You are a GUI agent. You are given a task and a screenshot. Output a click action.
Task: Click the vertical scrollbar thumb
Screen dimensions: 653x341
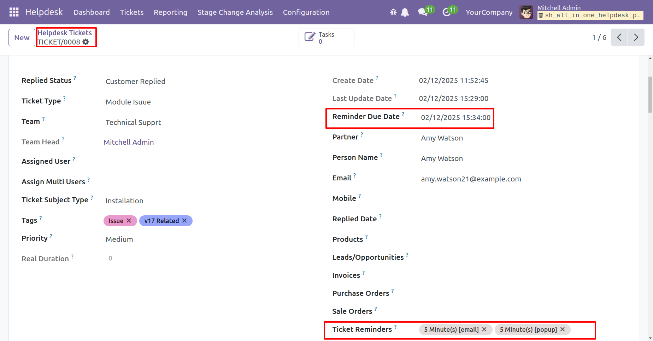click(x=650, y=95)
